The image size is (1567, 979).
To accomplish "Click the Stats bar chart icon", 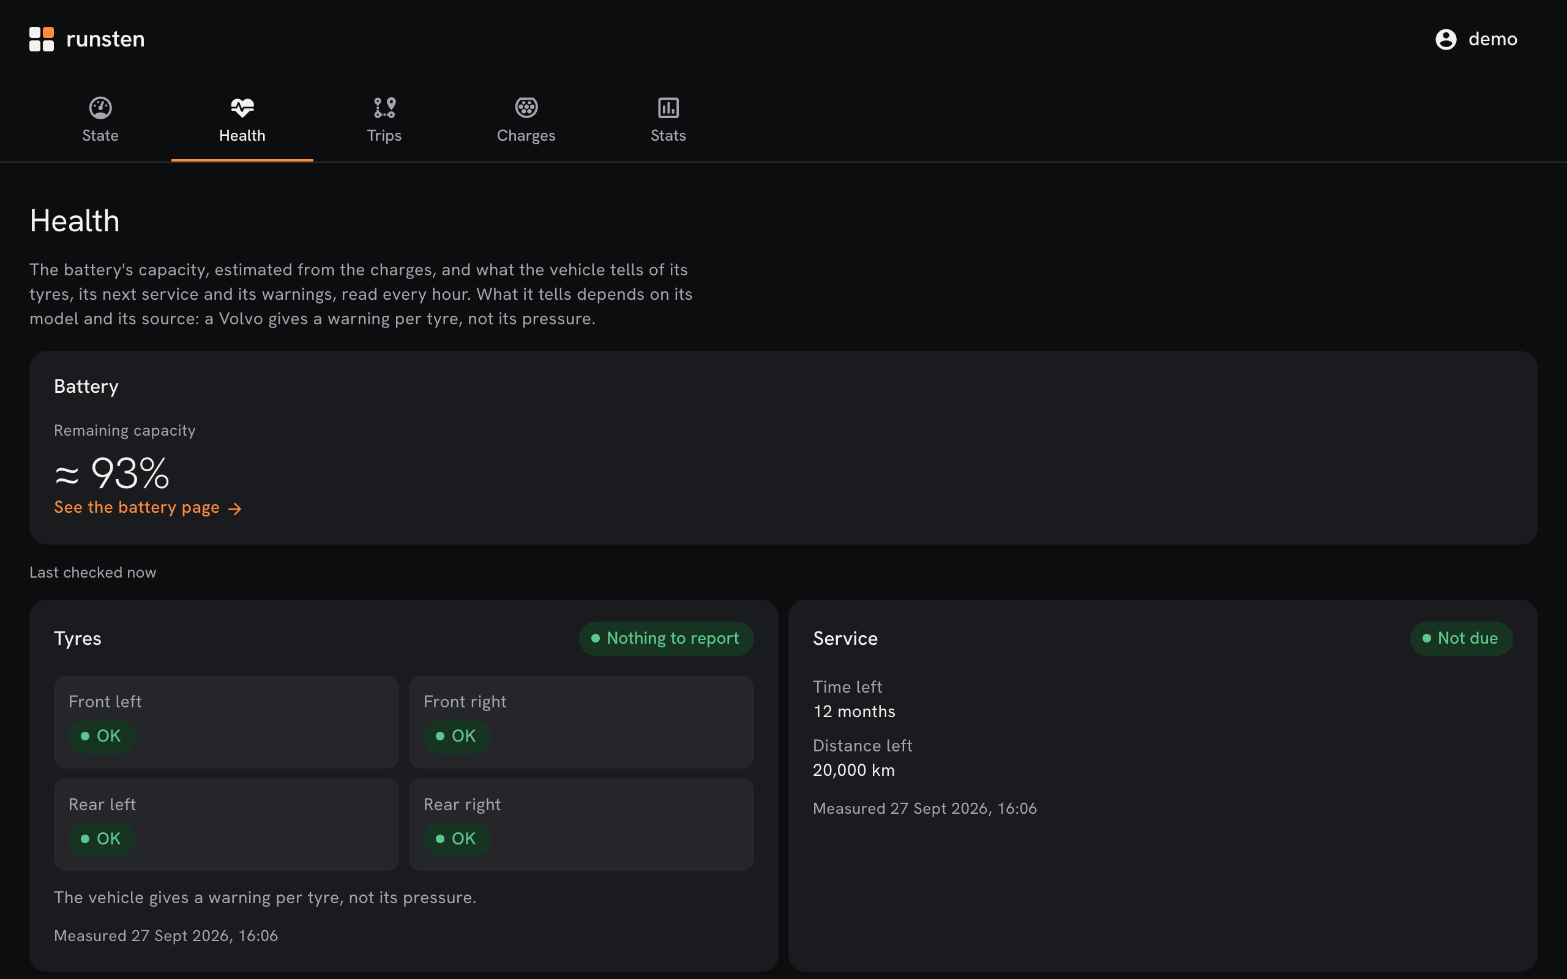I will click(x=668, y=108).
